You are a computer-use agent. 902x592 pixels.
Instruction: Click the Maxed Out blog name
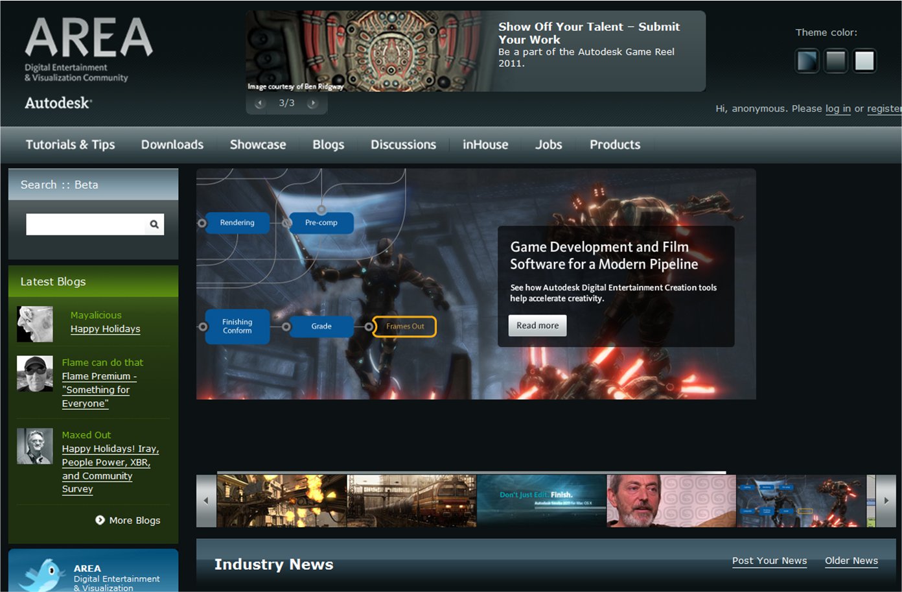coord(86,435)
